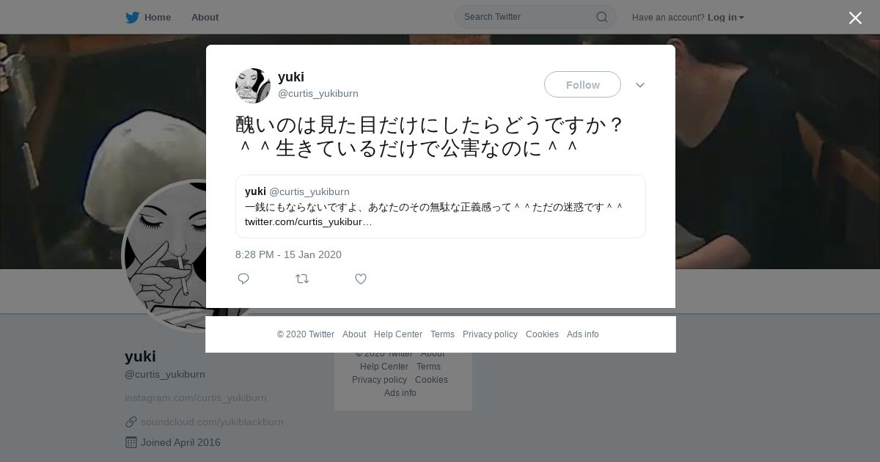Image resolution: width=880 pixels, height=462 pixels.
Task: Open the tweet timestamp 8:28 PM link
Action: [x=288, y=254]
